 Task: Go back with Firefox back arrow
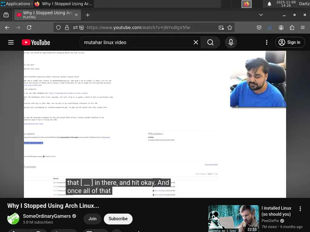click(7, 27)
